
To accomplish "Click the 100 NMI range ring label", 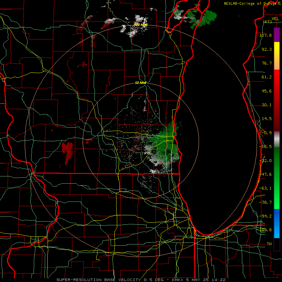I will [141, 25].
